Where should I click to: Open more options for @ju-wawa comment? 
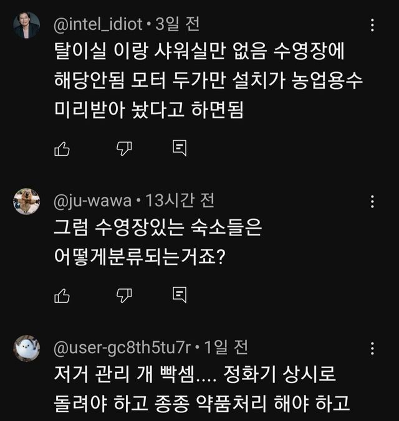tap(372, 201)
